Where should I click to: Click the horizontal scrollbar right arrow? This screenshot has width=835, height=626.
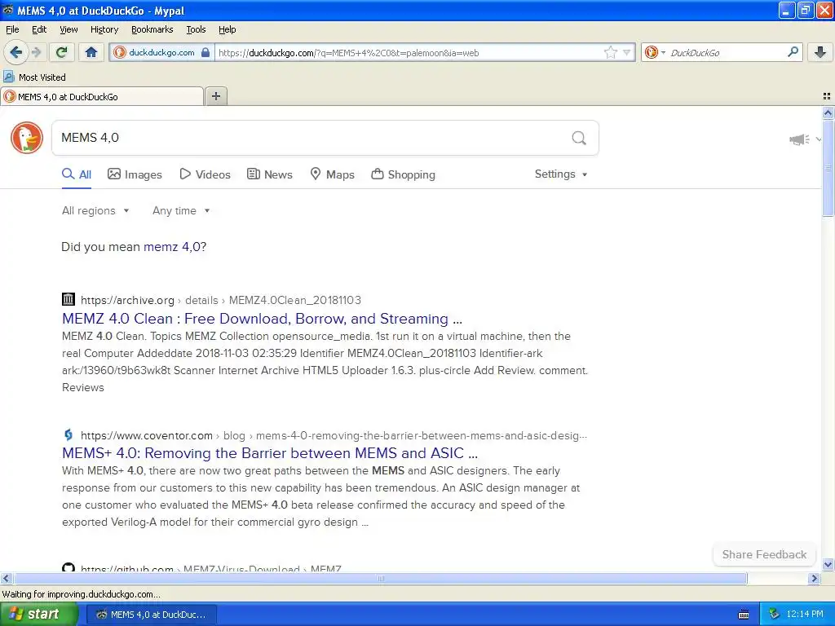814,578
